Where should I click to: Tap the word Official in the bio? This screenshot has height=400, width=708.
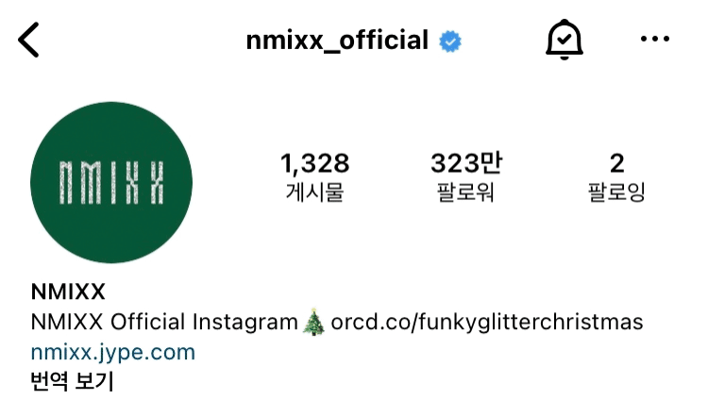click(147, 322)
